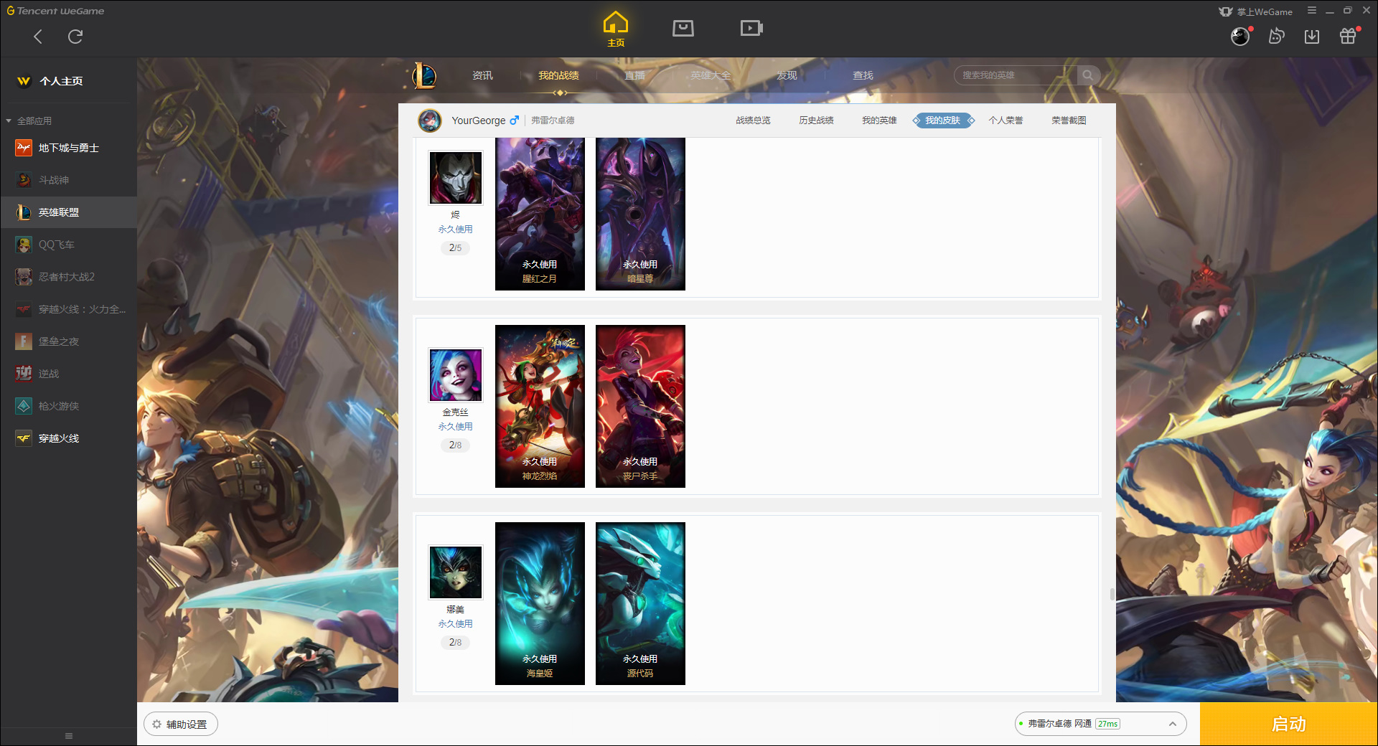Open the friends/messages icon
1378x746 pixels.
(1276, 37)
